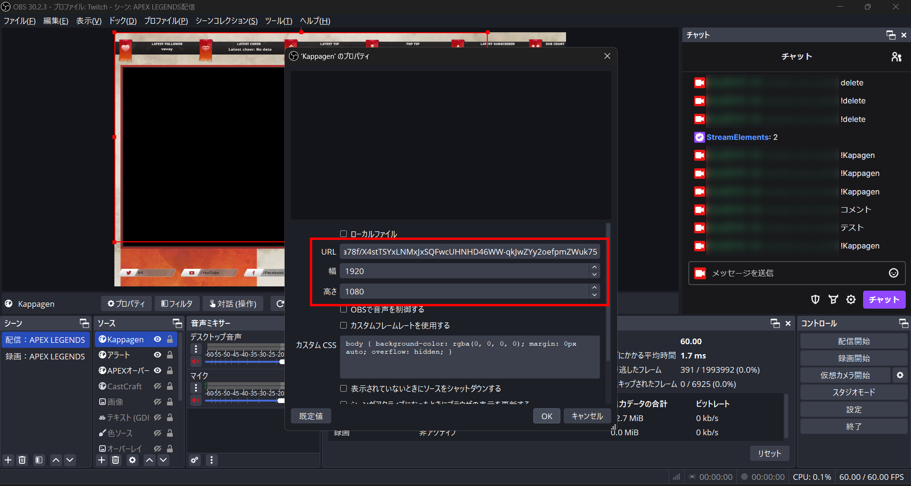Open channel points goblet icon in chat

coord(833,300)
